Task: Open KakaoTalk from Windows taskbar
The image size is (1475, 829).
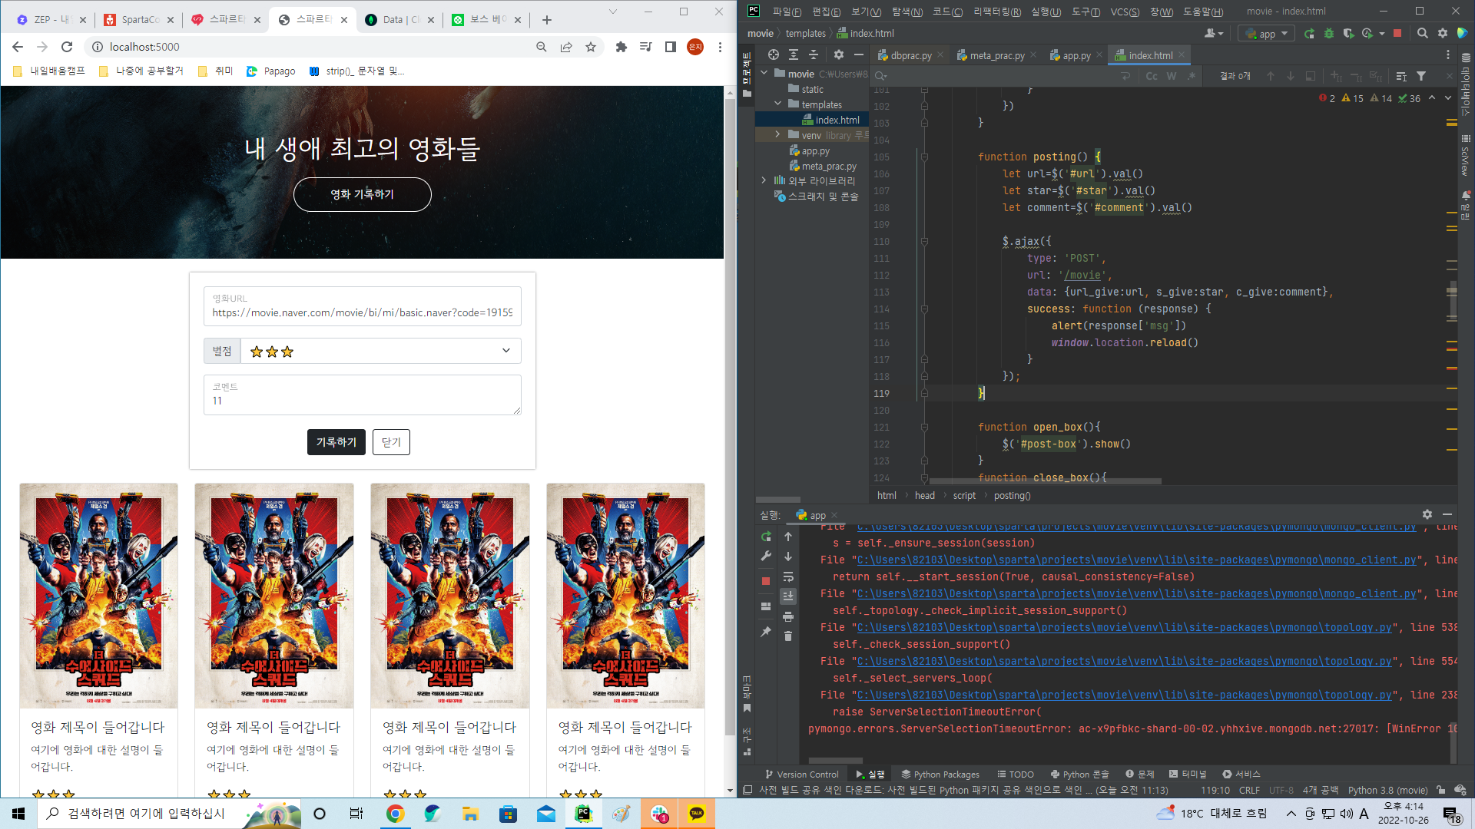Action: 697,814
